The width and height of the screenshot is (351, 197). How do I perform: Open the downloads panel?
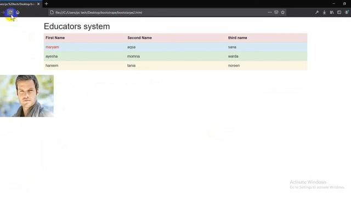324,13
